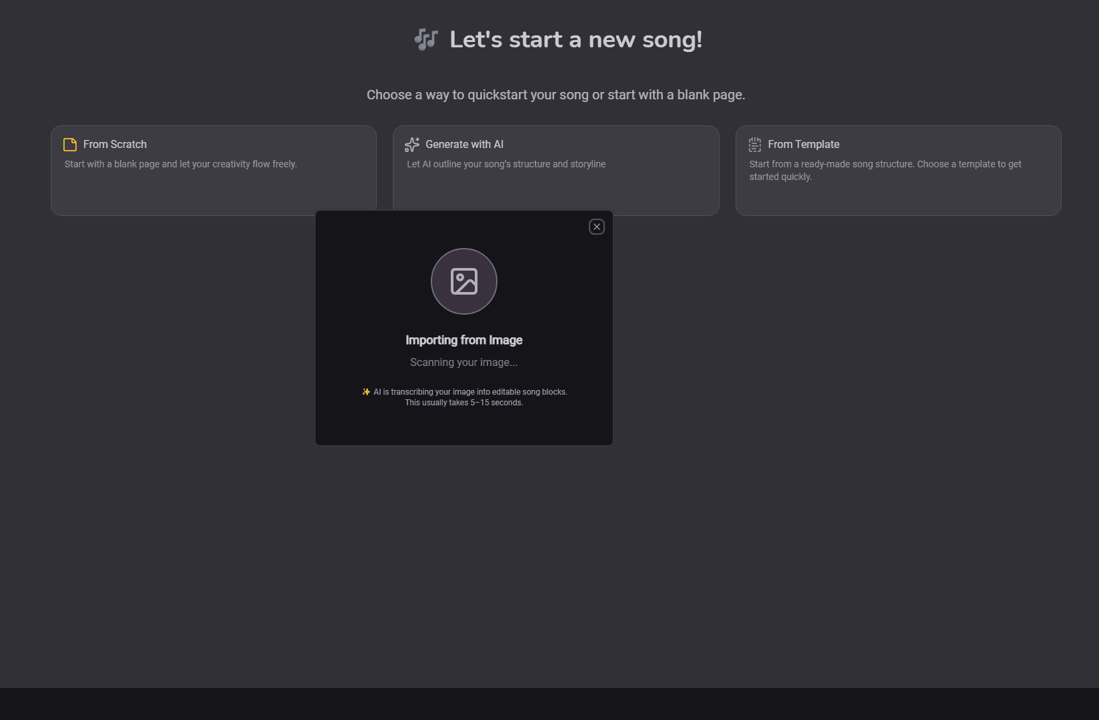The image size is (1099, 720).
Task: Click the From Scratch heading text
Action: click(x=115, y=144)
